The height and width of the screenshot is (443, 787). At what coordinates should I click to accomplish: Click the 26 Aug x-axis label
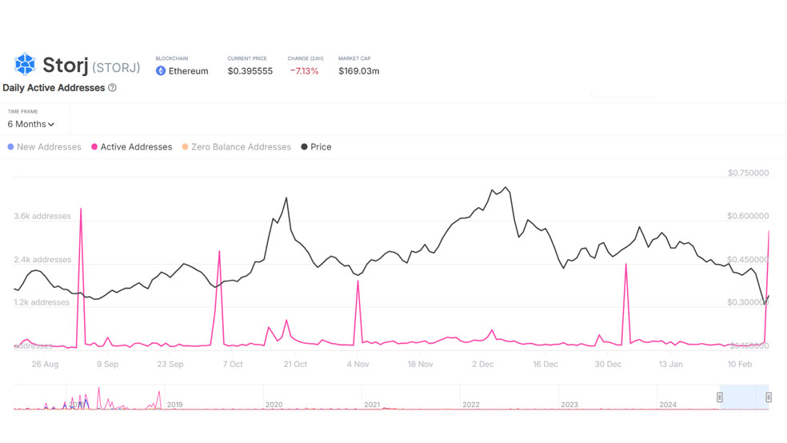(45, 364)
